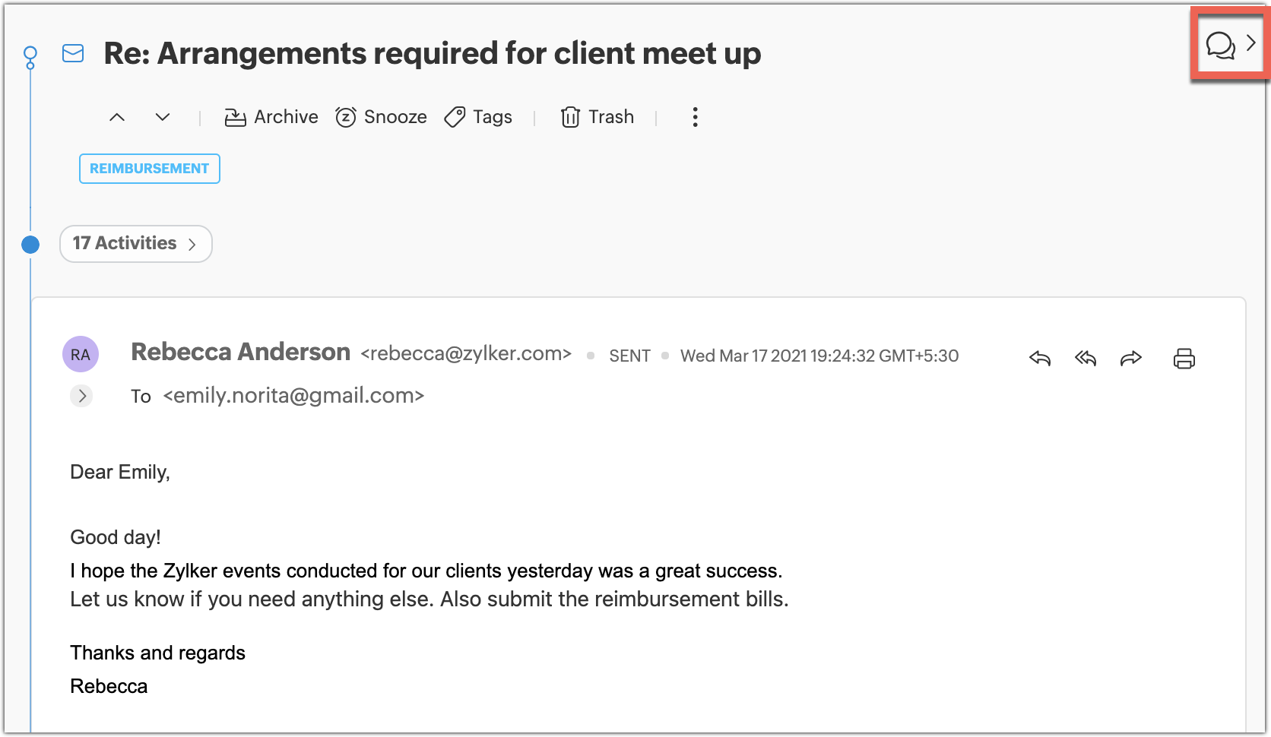1271x737 pixels.
Task: Click the blue activity timeline dot
Action: coord(30,245)
